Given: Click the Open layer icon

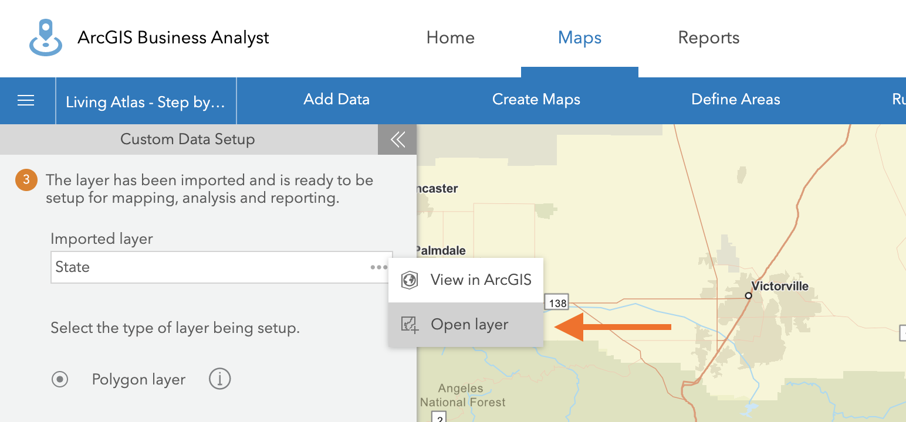Looking at the screenshot, I should click(410, 325).
